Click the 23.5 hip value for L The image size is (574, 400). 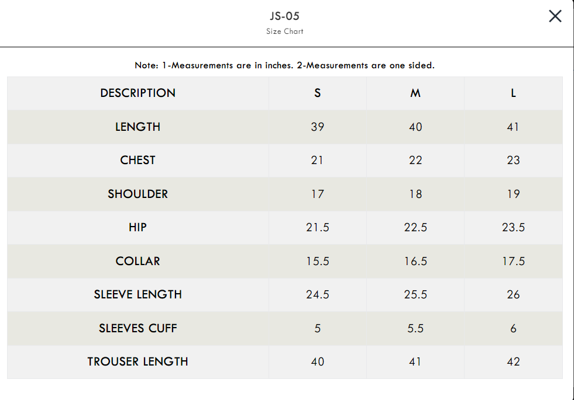513,227
